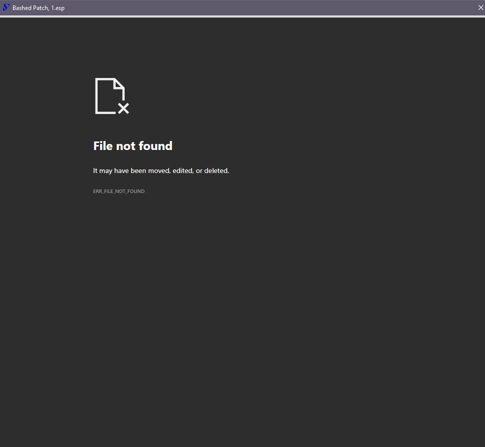485x447 pixels.
Task: Click the word "or" in the description
Action: [199, 171]
